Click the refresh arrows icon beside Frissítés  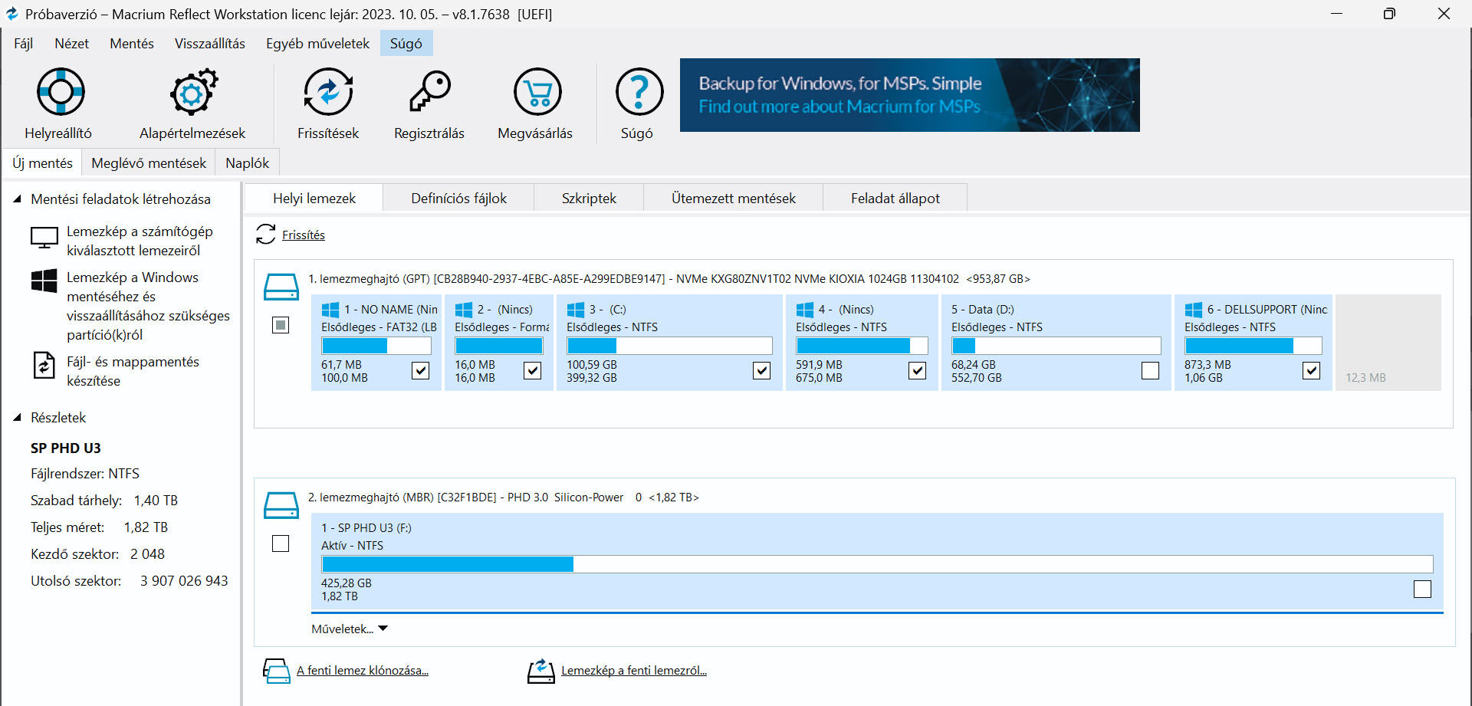(x=265, y=235)
